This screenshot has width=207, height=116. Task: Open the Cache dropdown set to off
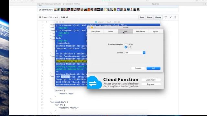(135, 53)
